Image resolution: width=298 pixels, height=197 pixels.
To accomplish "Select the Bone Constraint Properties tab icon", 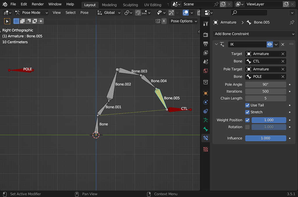I will (206, 138).
